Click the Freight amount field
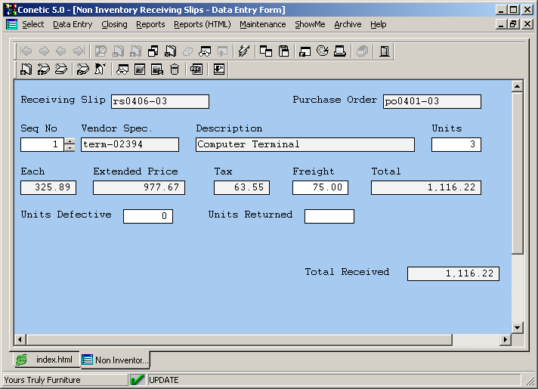Image resolution: width=538 pixels, height=389 pixels. 320,187
